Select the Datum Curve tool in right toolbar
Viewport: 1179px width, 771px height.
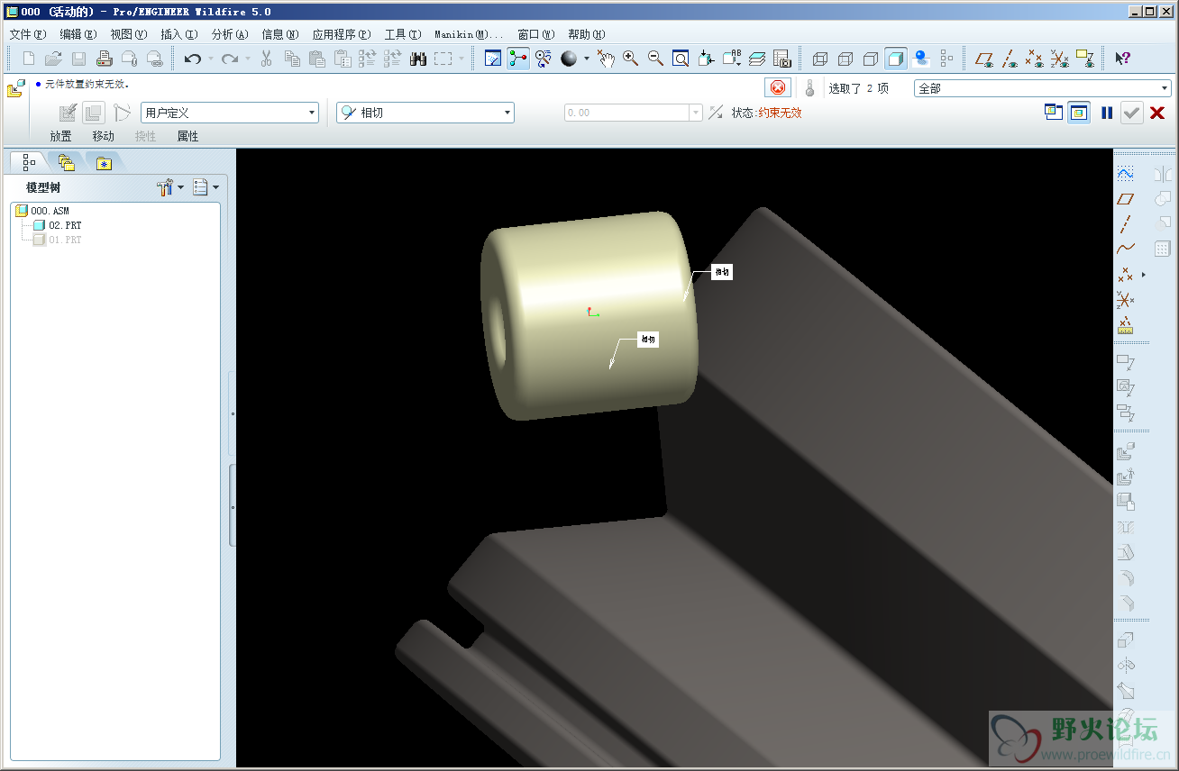coord(1125,249)
